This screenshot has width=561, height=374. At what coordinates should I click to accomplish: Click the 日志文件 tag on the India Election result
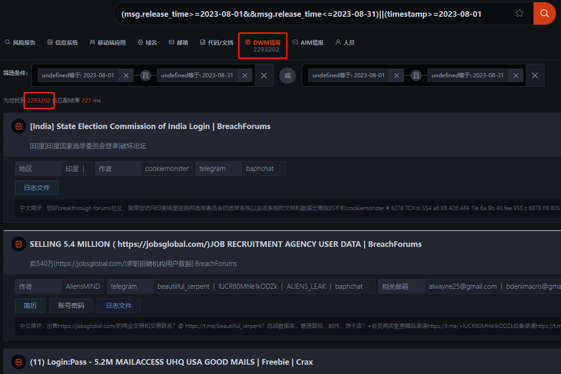tap(37, 188)
